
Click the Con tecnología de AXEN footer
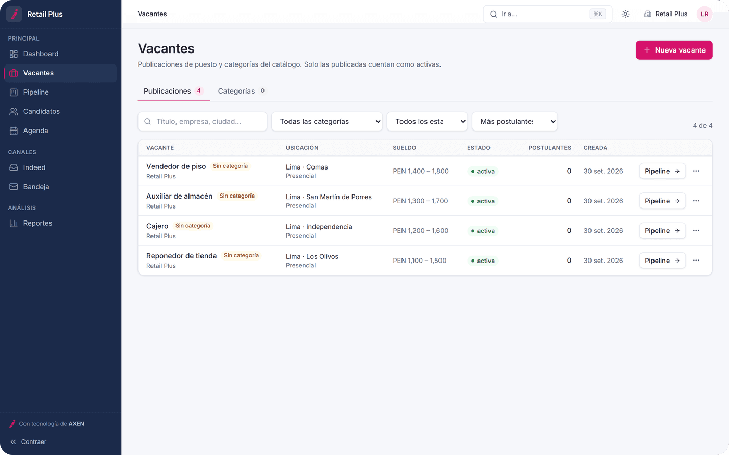[47, 424]
